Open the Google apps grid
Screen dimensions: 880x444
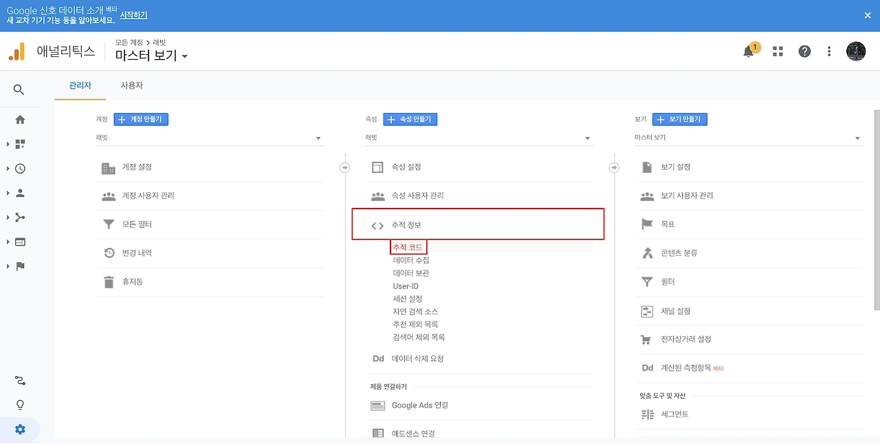pyautogui.click(x=778, y=51)
